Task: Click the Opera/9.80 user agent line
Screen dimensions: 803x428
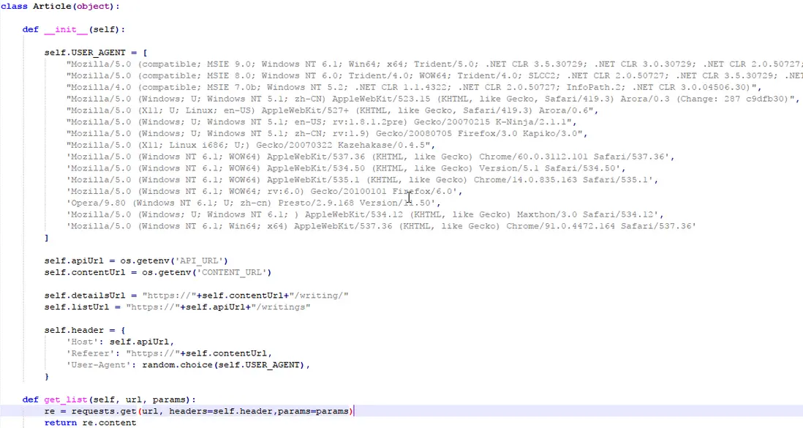Action: pyautogui.click(x=254, y=203)
